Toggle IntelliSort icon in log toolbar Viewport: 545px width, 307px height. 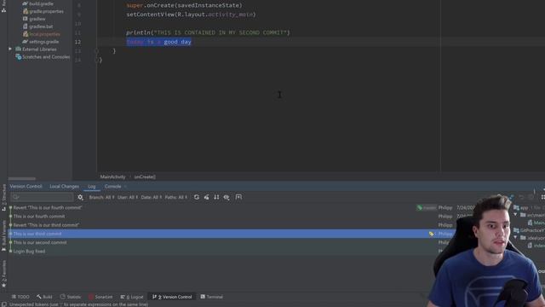point(216,197)
